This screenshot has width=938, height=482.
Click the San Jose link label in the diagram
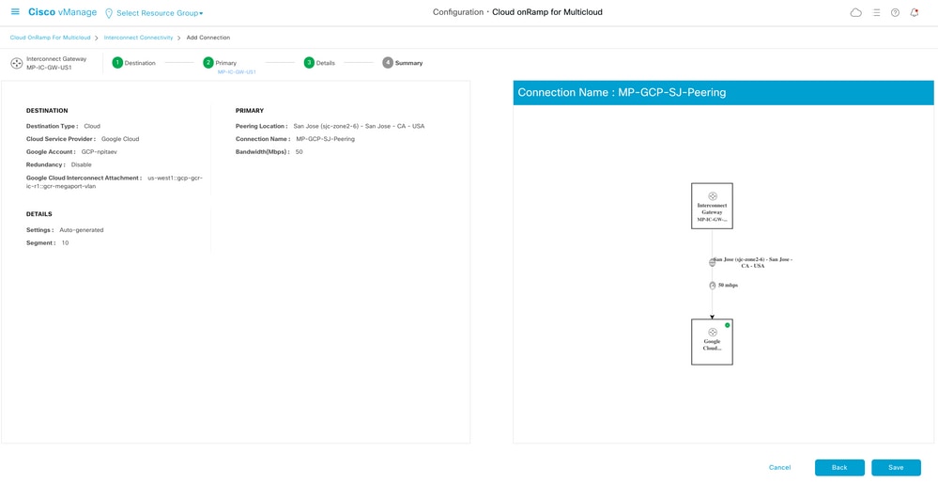753,262
